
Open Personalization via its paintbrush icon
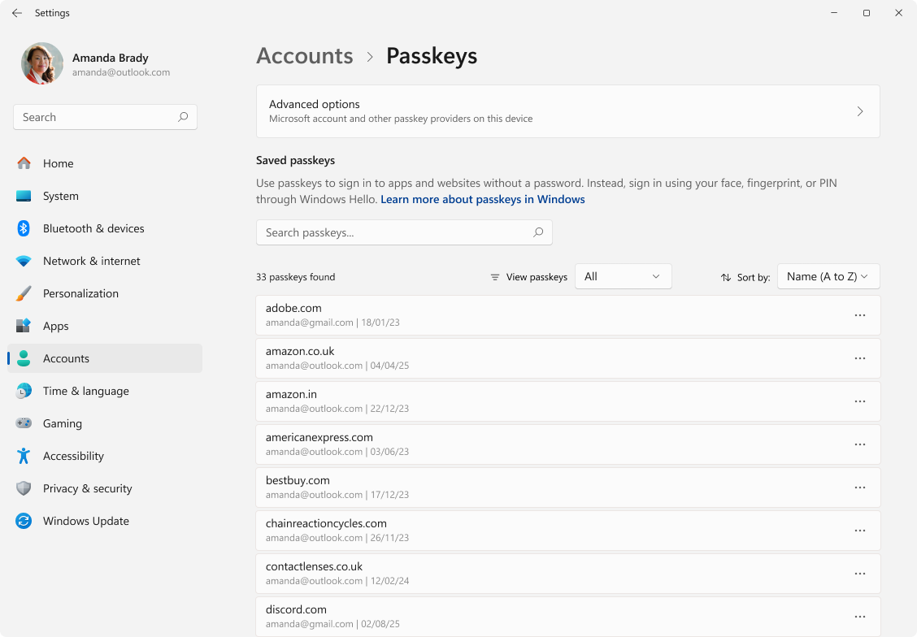pyautogui.click(x=23, y=293)
